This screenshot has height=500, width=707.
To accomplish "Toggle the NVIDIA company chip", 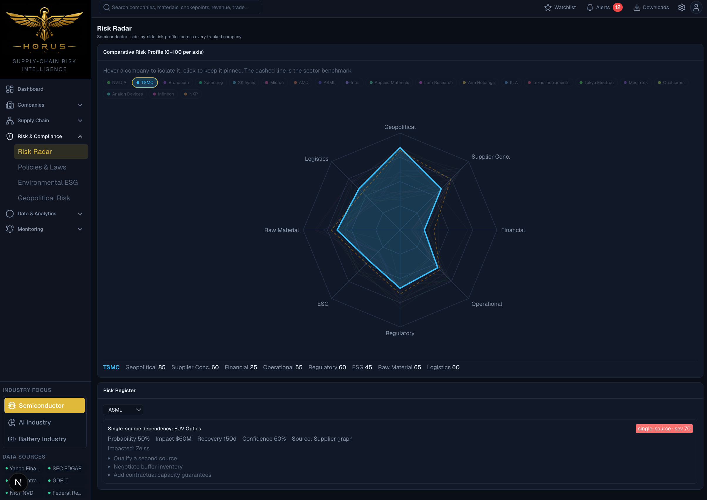I will click(x=117, y=83).
